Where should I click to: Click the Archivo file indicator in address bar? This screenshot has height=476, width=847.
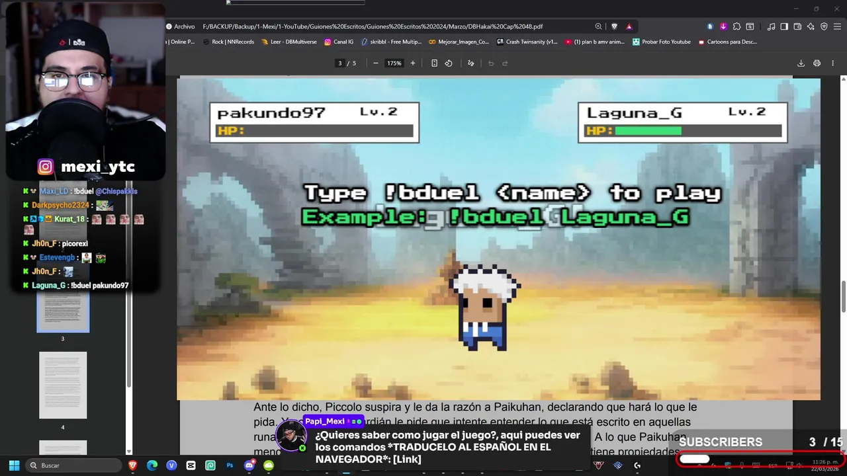(x=180, y=26)
